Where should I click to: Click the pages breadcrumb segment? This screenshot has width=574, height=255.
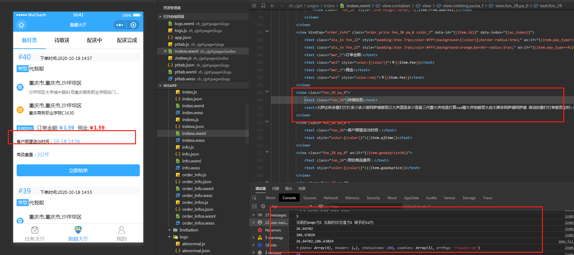coord(313,6)
